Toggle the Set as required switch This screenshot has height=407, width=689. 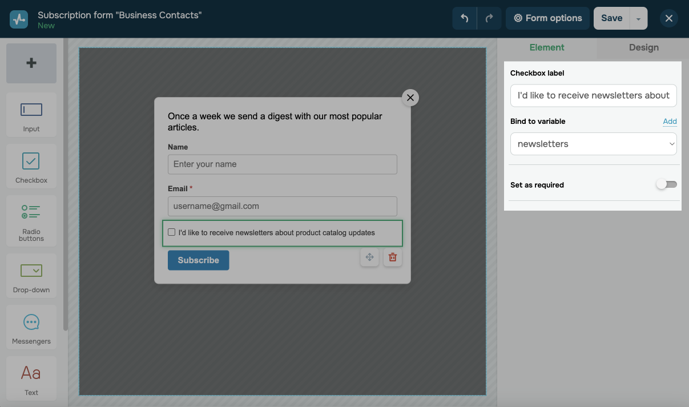tap(666, 184)
